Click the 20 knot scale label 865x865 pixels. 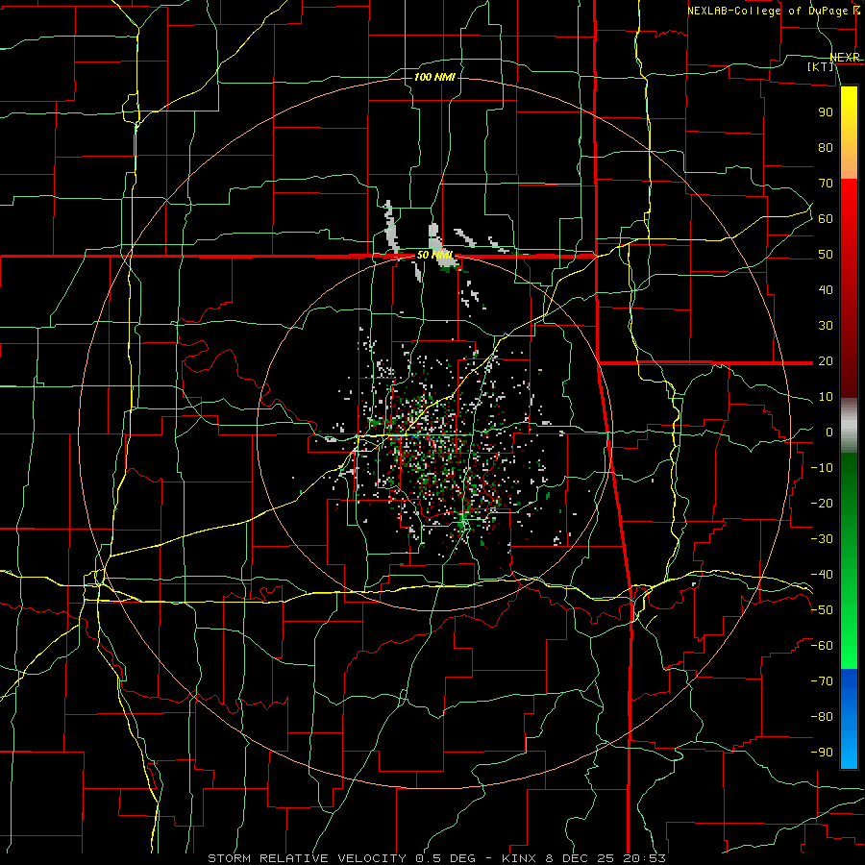[x=826, y=360]
